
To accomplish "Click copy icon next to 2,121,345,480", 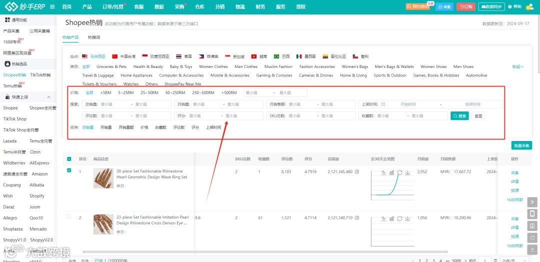I will [x=357, y=171].
